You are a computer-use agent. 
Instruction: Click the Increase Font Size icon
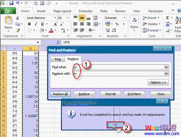point(55,24)
